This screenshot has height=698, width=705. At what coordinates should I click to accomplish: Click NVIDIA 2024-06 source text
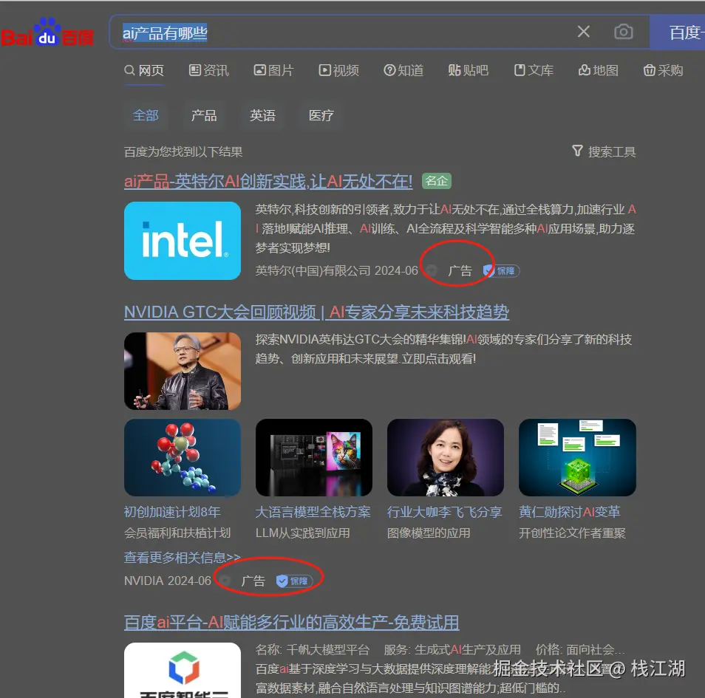(168, 581)
